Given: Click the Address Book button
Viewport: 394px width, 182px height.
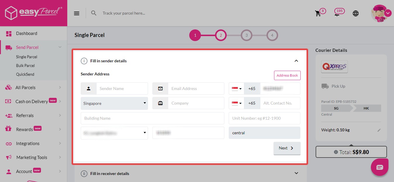Looking at the screenshot, I should click(287, 75).
